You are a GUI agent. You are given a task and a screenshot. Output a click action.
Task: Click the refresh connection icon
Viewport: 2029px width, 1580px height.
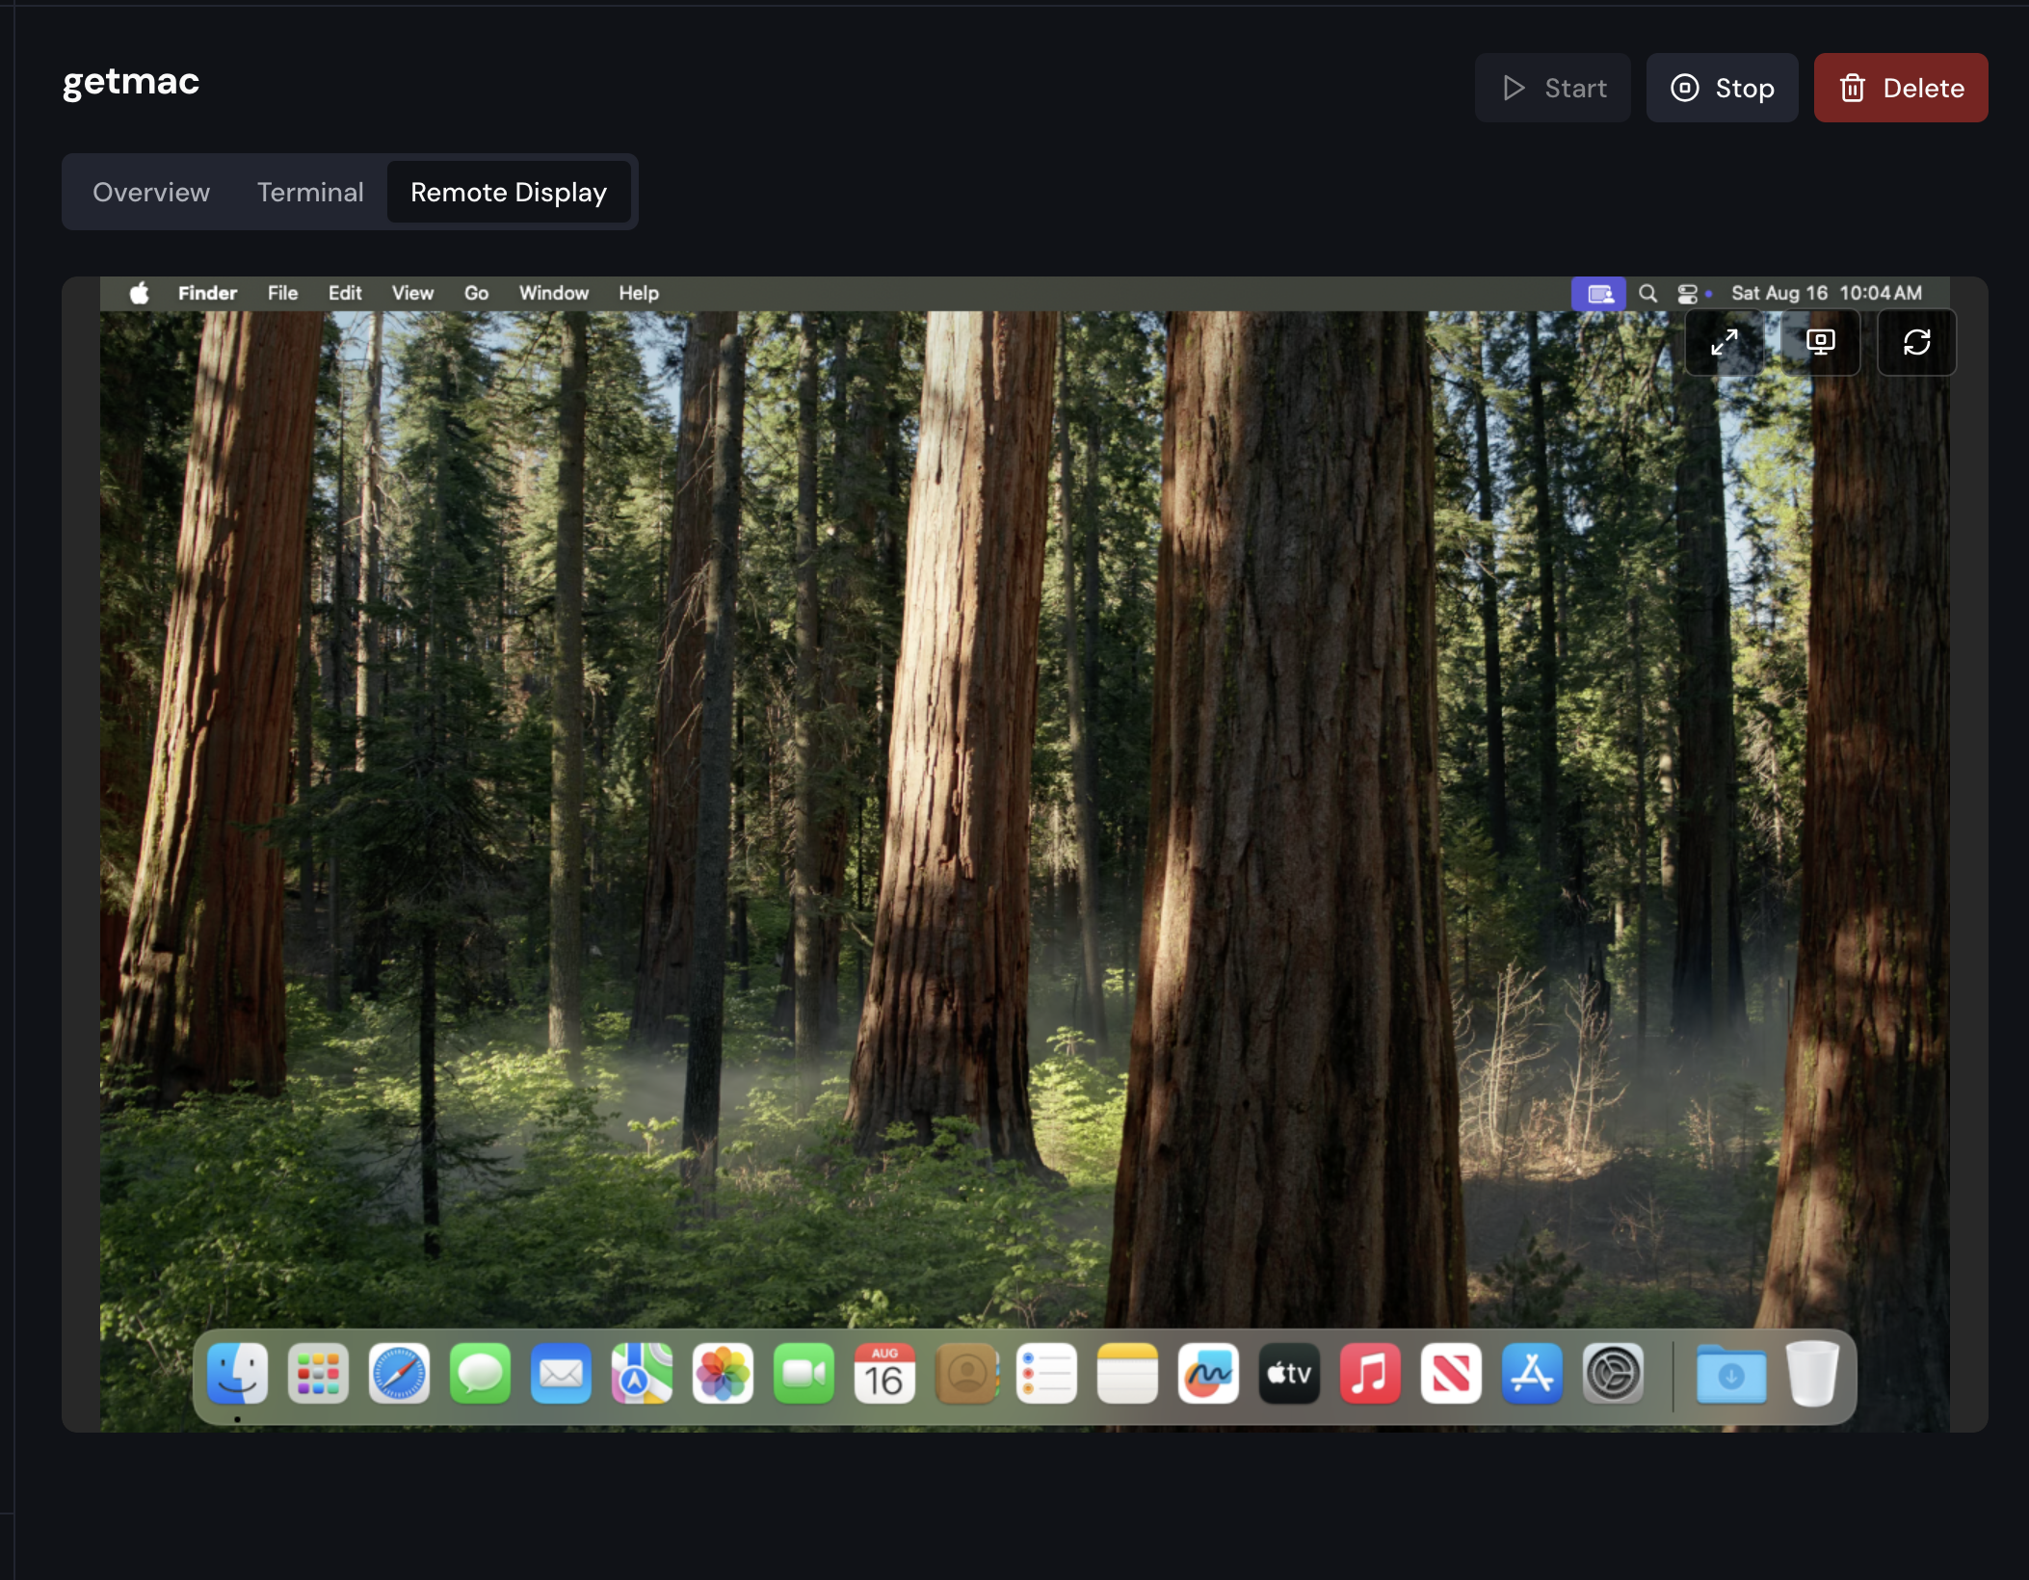(1916, 342)
